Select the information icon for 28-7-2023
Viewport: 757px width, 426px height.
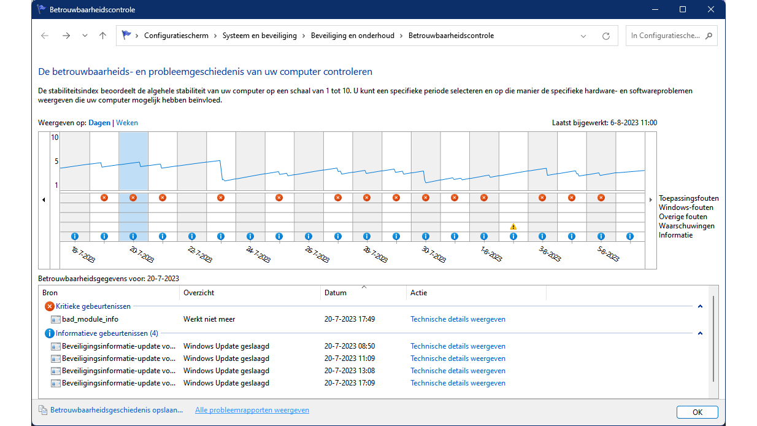click(x=367, y=236)
